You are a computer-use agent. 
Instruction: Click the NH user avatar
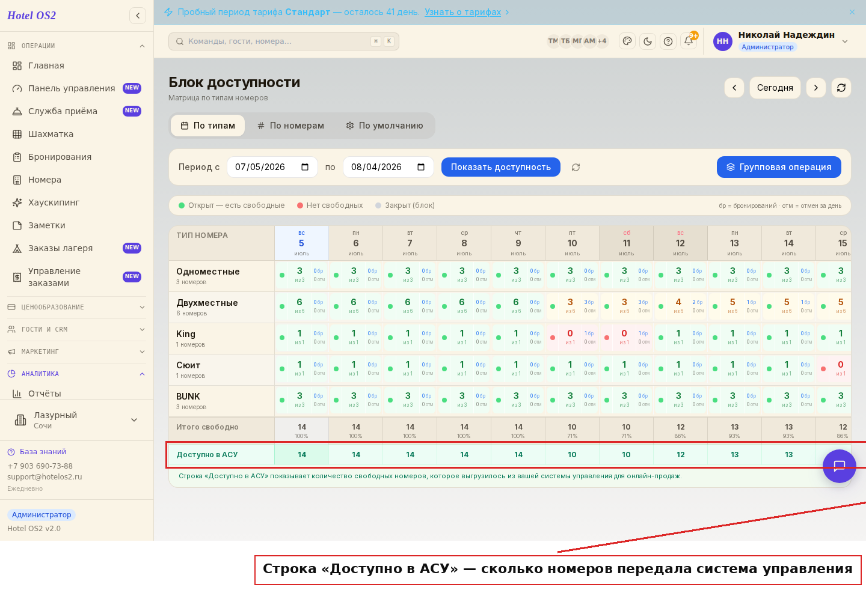point(722,41)
